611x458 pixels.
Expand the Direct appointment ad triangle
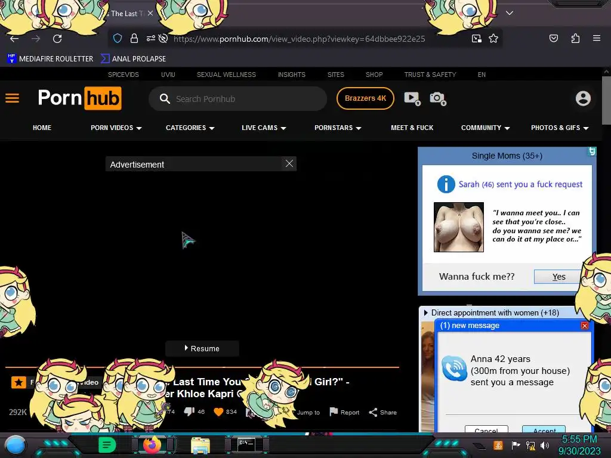point(425,312)
